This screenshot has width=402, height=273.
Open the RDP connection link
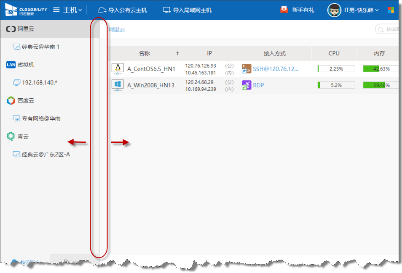tap(258, 85)
